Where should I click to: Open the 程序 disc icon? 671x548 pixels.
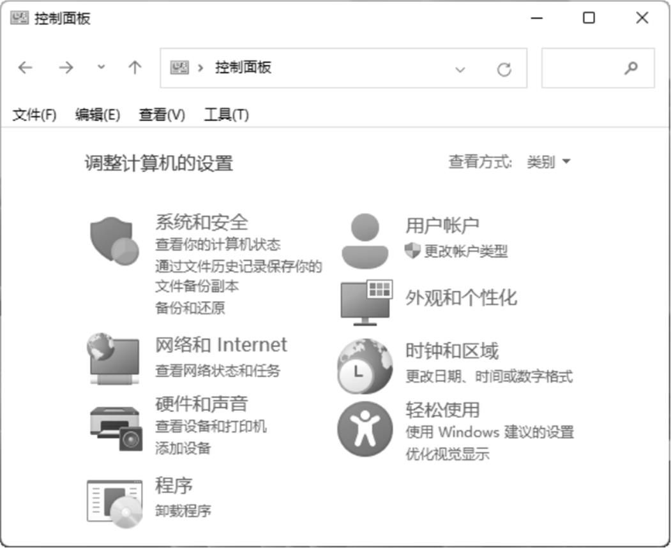tap(115, 503)
